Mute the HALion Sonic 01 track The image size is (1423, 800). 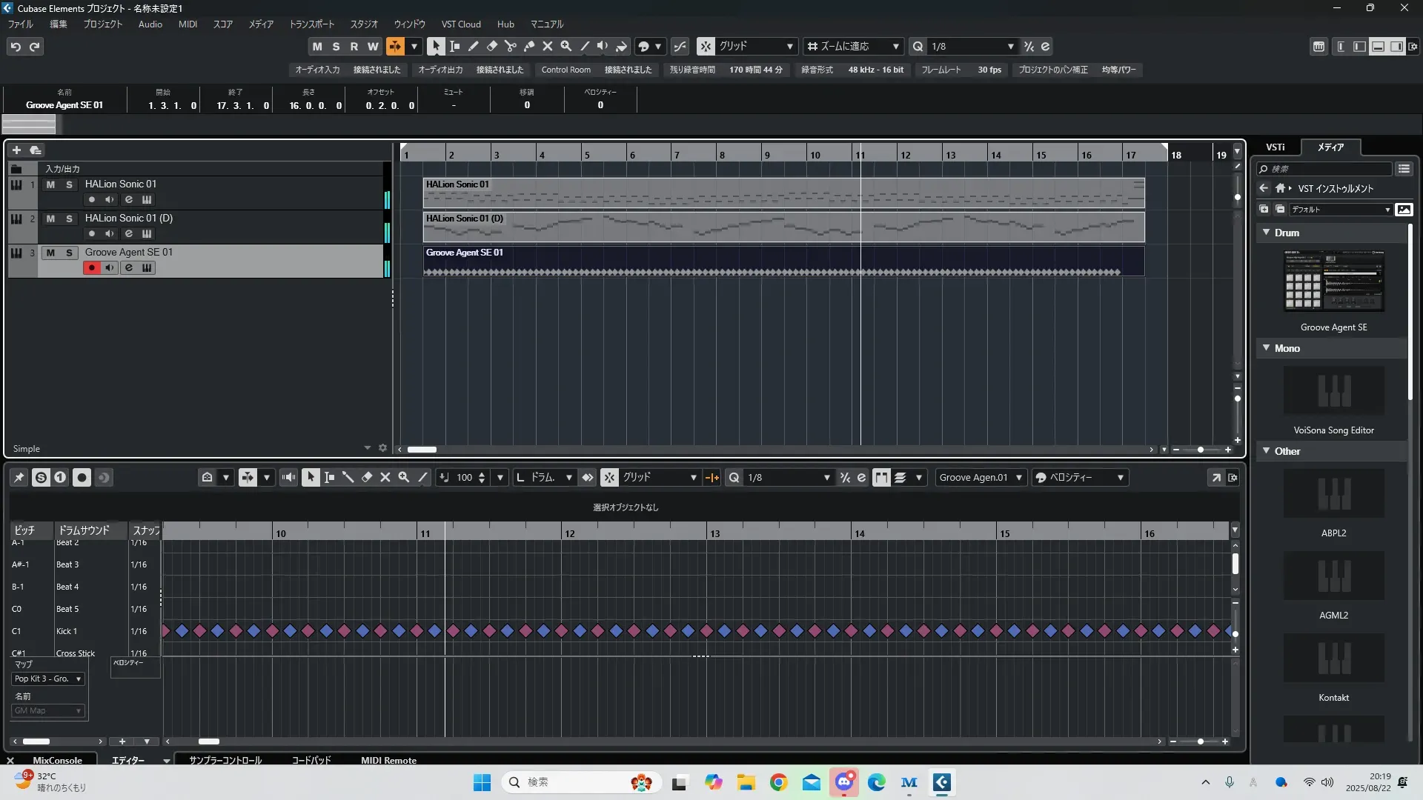coord(50,184)
